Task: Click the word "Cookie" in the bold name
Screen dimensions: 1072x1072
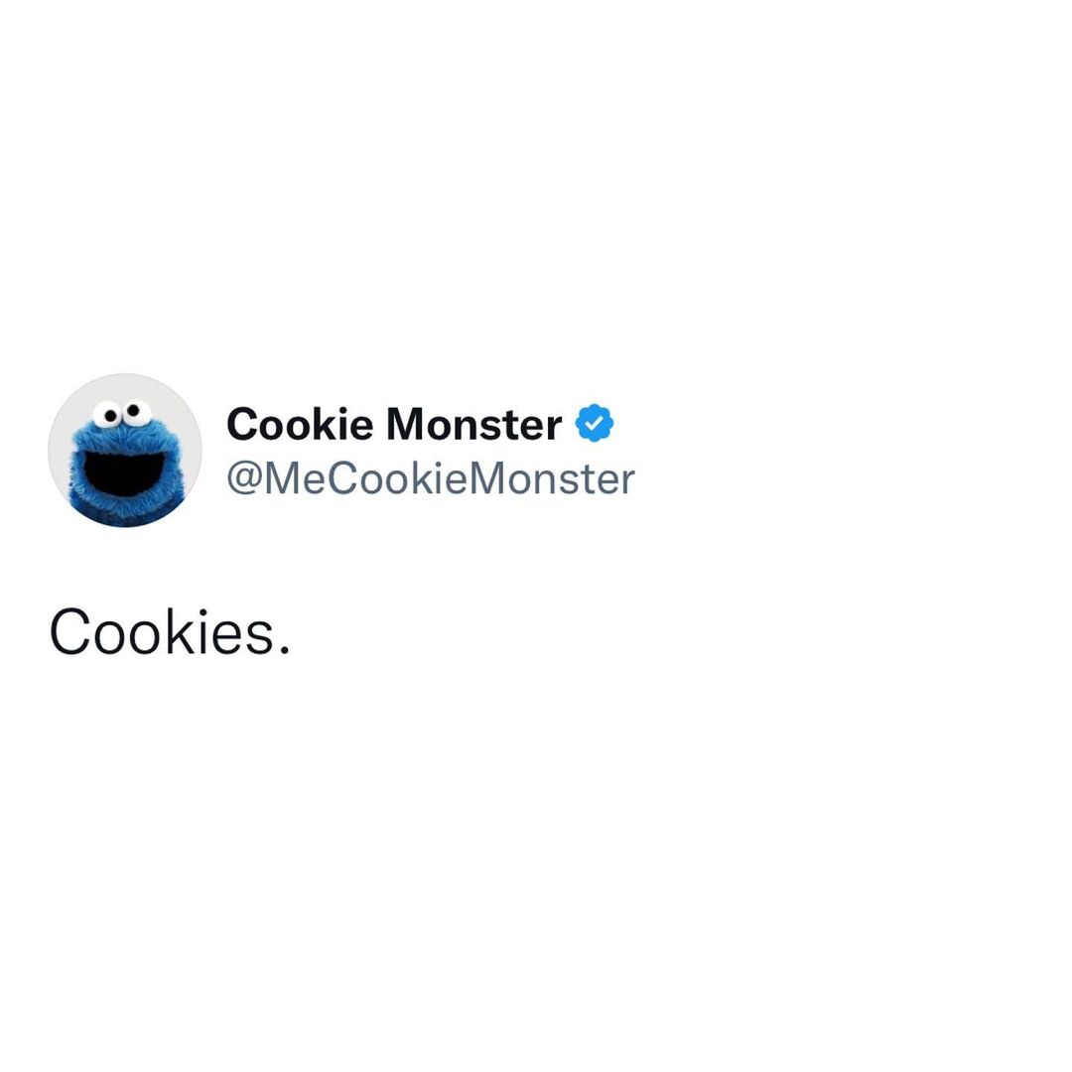Action: coord(300,424)
